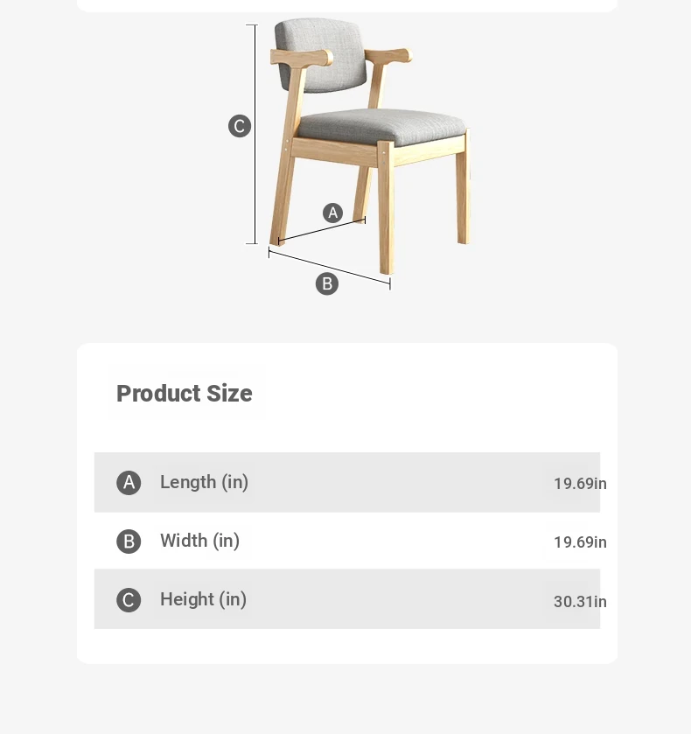
Task: Click the 19.69in value in the Width row
Action: coord(580,542)
